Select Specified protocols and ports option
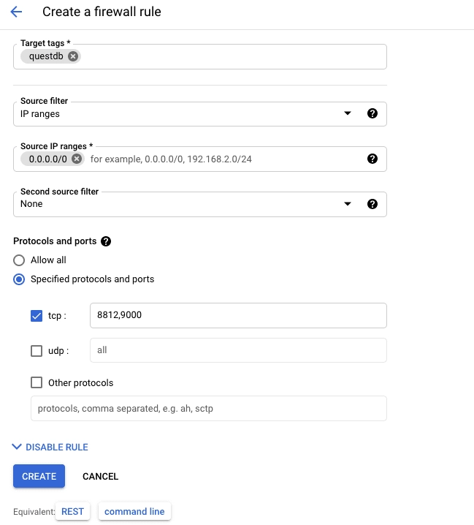 coord(20,279)
